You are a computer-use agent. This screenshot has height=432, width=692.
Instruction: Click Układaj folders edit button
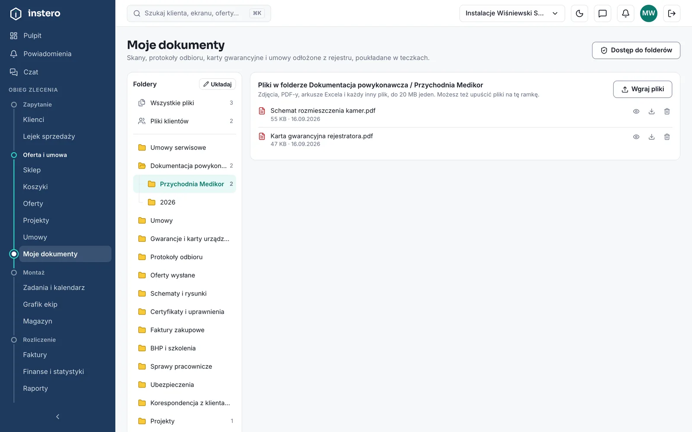click(218, 84)
